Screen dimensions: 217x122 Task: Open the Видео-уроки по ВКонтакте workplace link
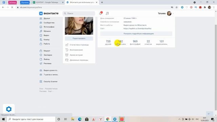(x=135, y=25)
